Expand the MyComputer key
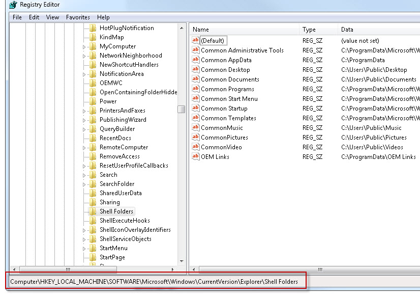This screenshot has width=420, height=296. coord(84,47)
